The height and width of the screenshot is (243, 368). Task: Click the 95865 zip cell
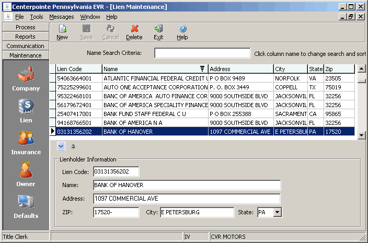click(x=339, y=114)
